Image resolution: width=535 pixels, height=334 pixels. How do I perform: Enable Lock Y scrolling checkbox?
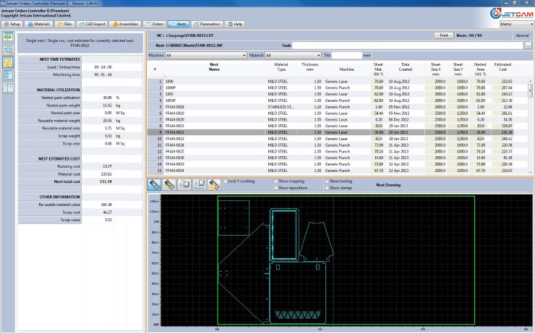click(x=225, y=181)
